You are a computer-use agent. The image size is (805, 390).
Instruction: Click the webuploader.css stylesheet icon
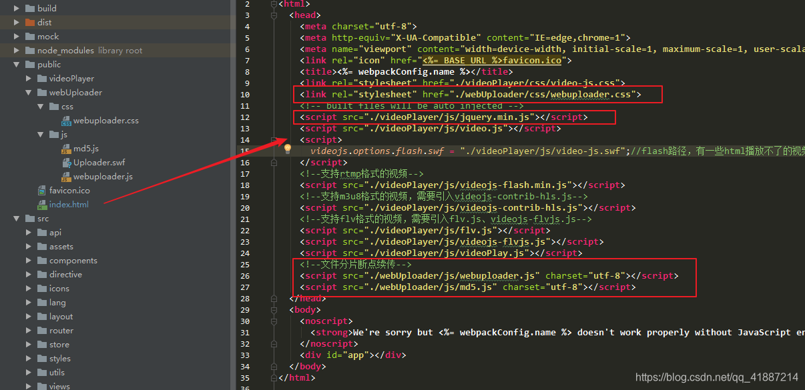[x=67, y=121]
